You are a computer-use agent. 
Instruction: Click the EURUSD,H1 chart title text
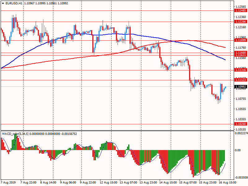[x=14, y=3]
